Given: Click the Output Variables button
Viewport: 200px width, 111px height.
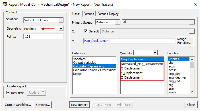Looking at the screenshot, I should point(18,105).
